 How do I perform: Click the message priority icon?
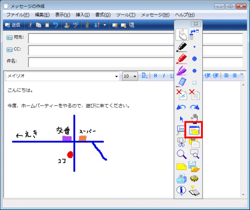pos(97,25)
